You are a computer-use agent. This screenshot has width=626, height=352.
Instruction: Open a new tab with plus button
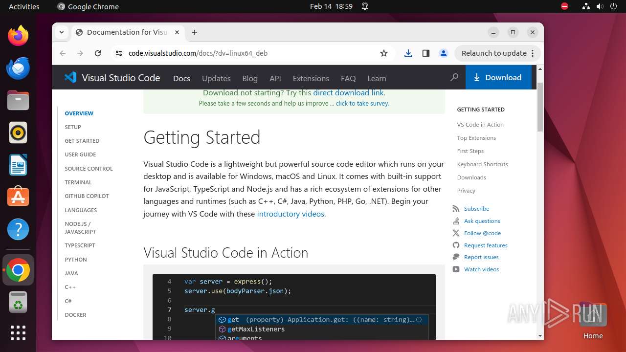(x=195, y=32)
